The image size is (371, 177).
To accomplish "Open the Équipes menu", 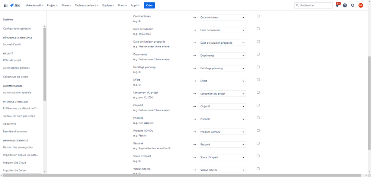I will [108, 5].
